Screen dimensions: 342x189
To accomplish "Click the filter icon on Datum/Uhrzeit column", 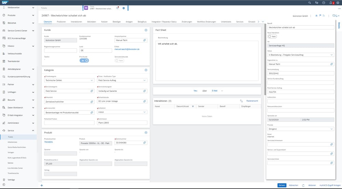I will point(193,106).
